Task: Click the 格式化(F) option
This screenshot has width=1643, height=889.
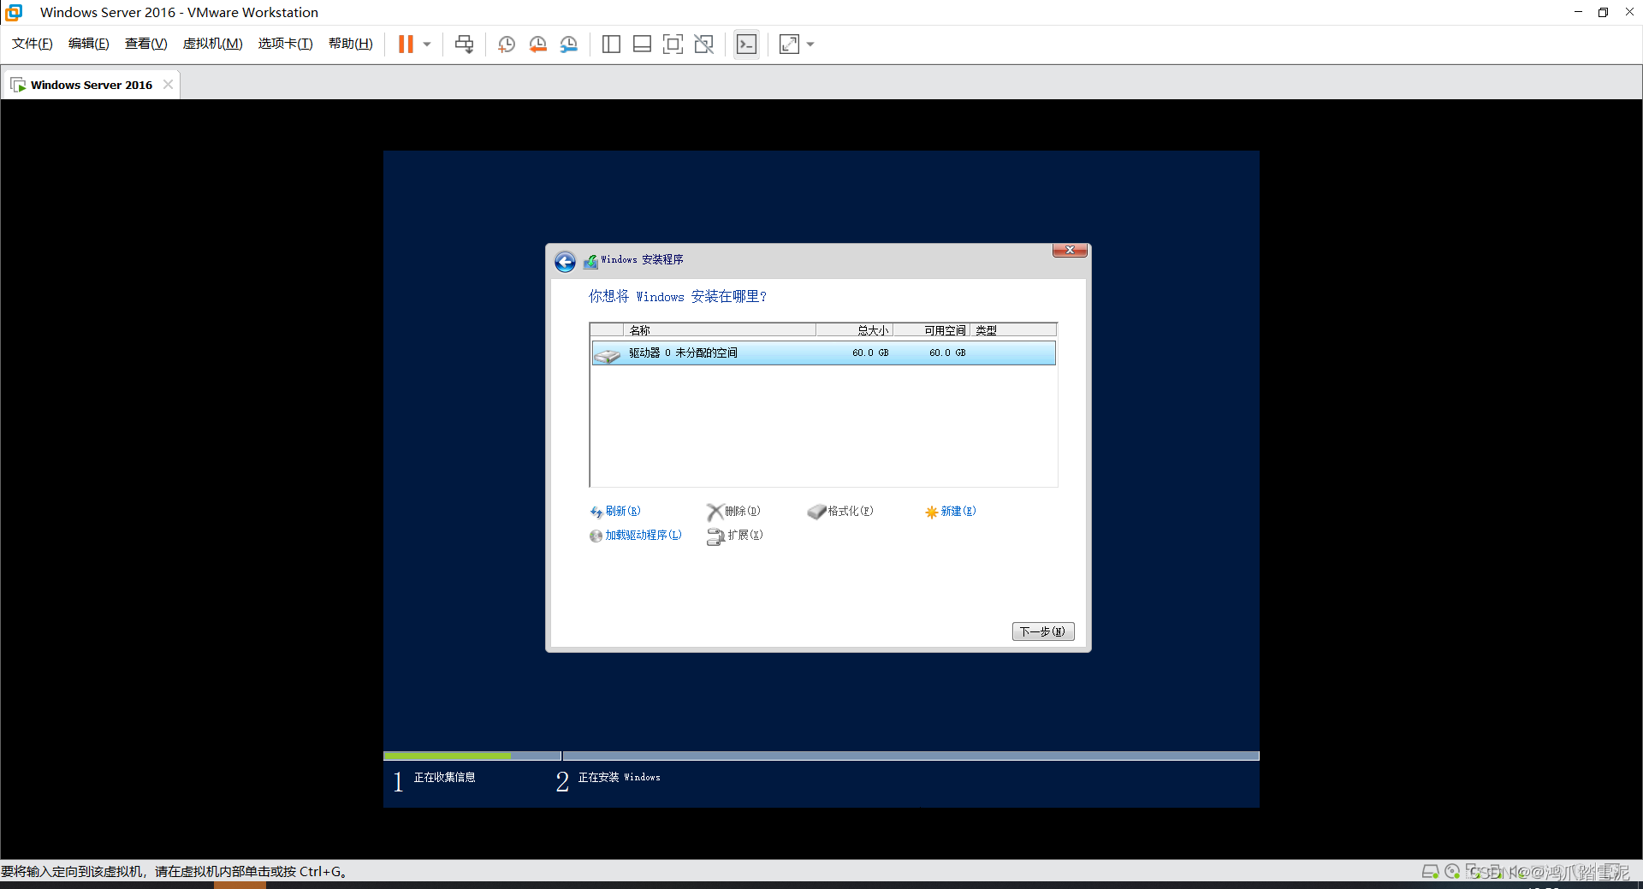Action: point(839,512)
